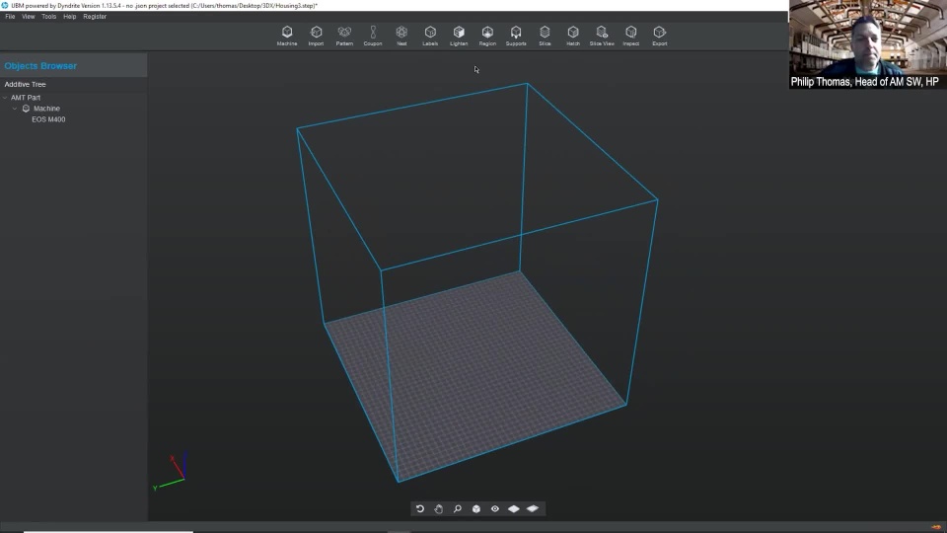The height and width of the screenshot is (533, 947).
Task: Open the File menu
Action: click(10, 17)
